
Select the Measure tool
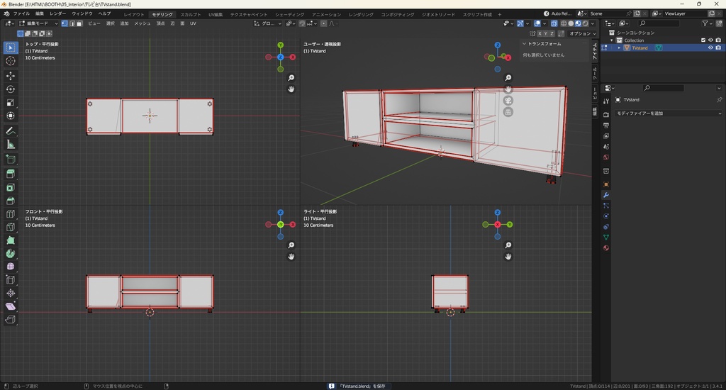[x=11, y=145]
